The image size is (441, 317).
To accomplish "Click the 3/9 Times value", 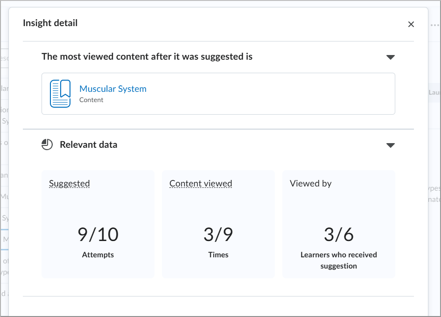I will coord(218,235).
